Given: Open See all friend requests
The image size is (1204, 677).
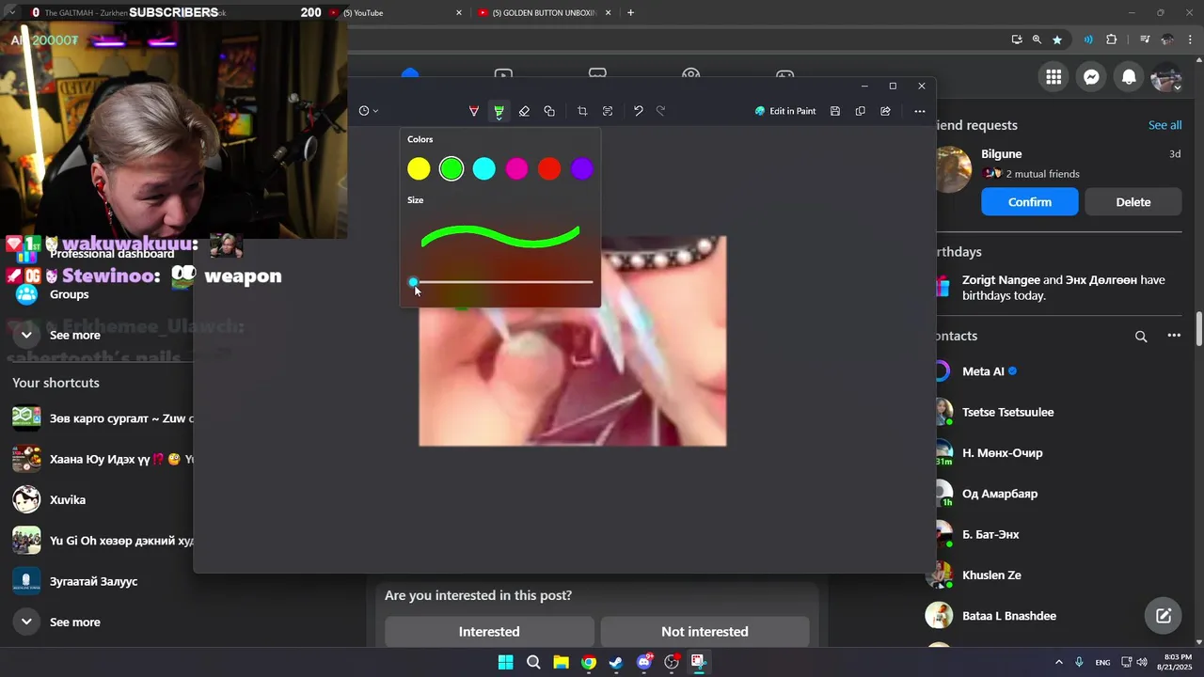Looking at the screenshot, I should pos(1164,125).
